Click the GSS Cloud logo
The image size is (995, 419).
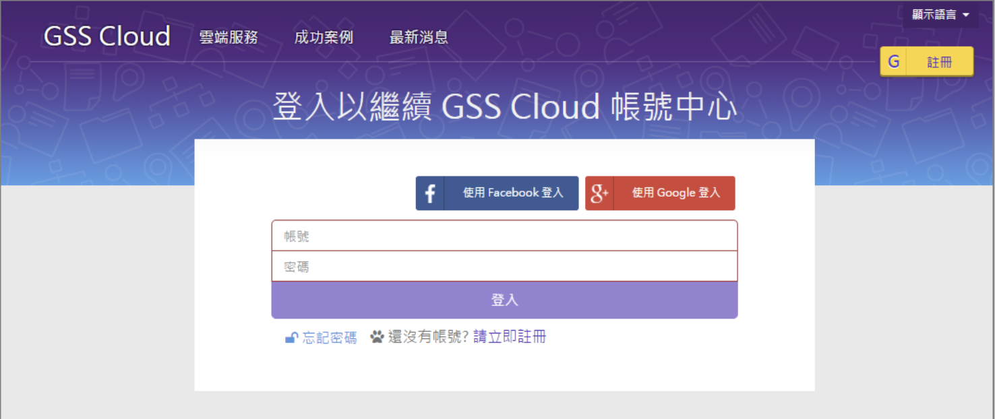pos(107,36)
